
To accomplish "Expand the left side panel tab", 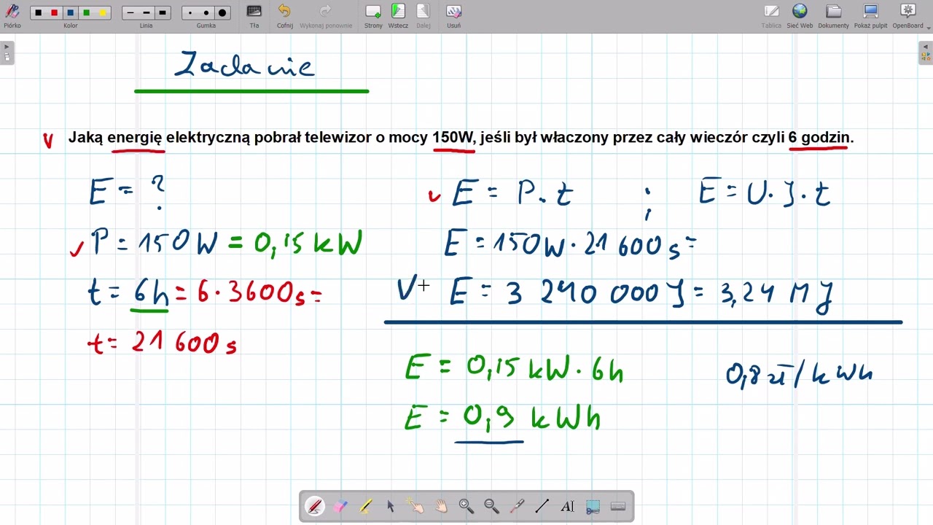I will pyautogui.click(x=7, y=52).
